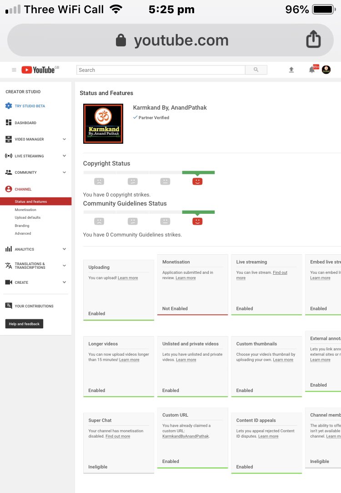Click the YouTube search input field
The image size is (341, 493).
(x=160, y=70)
